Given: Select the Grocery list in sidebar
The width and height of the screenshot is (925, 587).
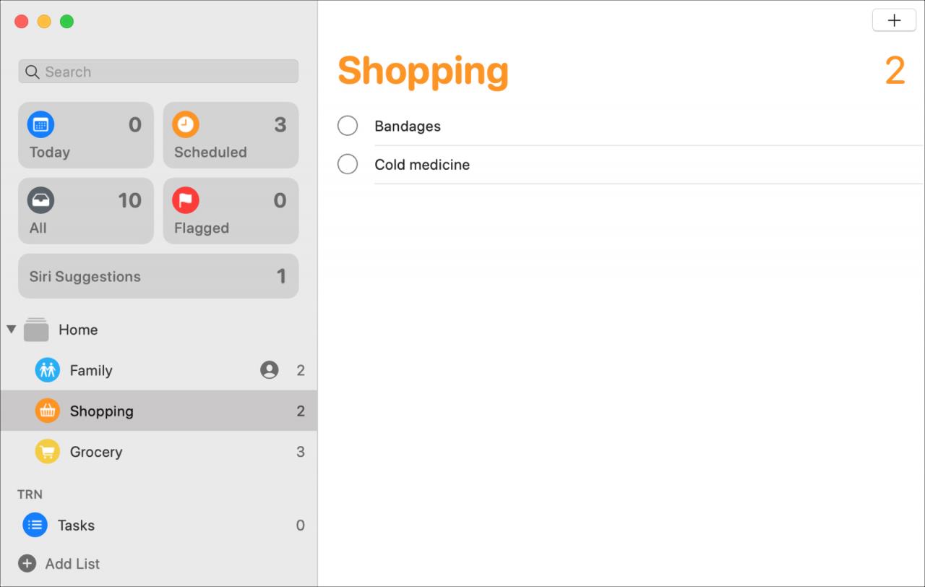Looking at the screenshot, I should 158,452.
